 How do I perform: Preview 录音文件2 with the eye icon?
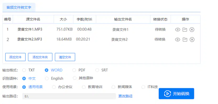tap(178, 40)
